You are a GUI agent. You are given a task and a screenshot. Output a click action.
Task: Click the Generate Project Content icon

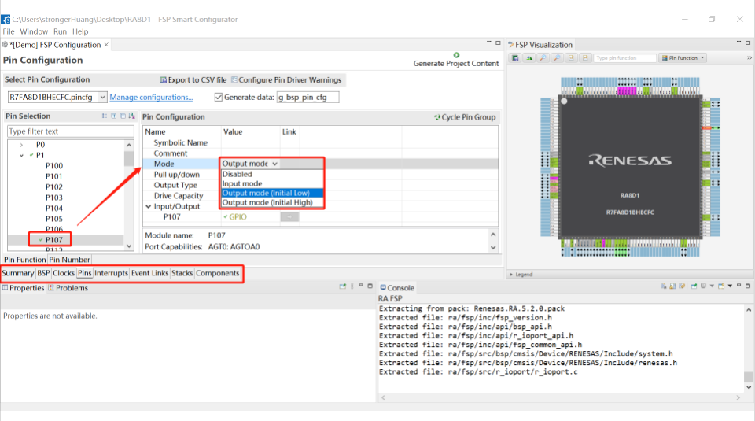click(456, 55)
